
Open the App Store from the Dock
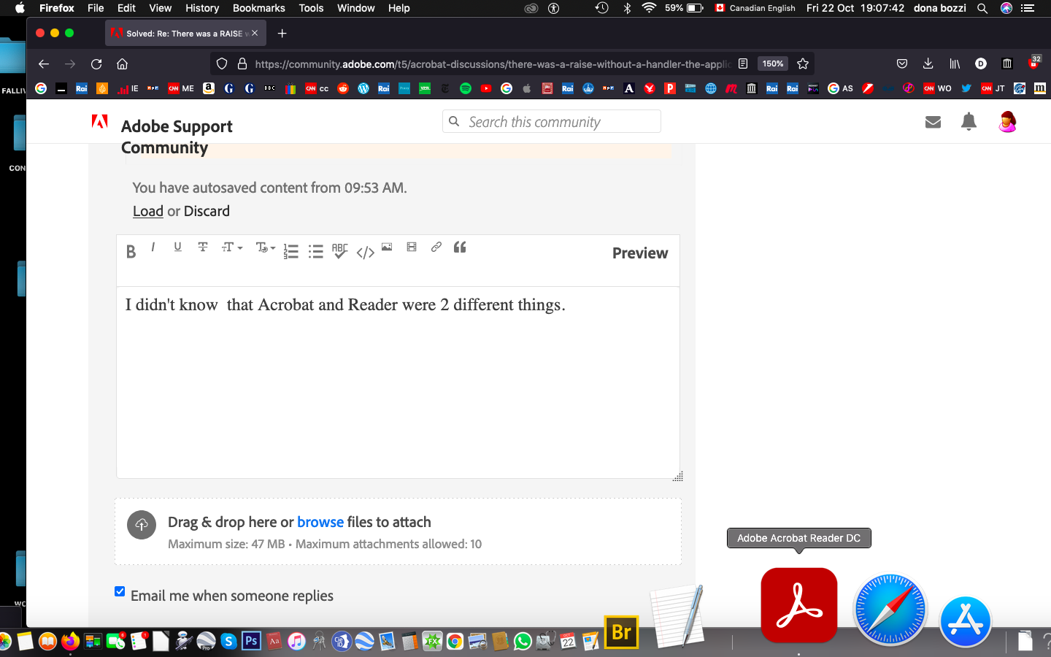point(966,621)
